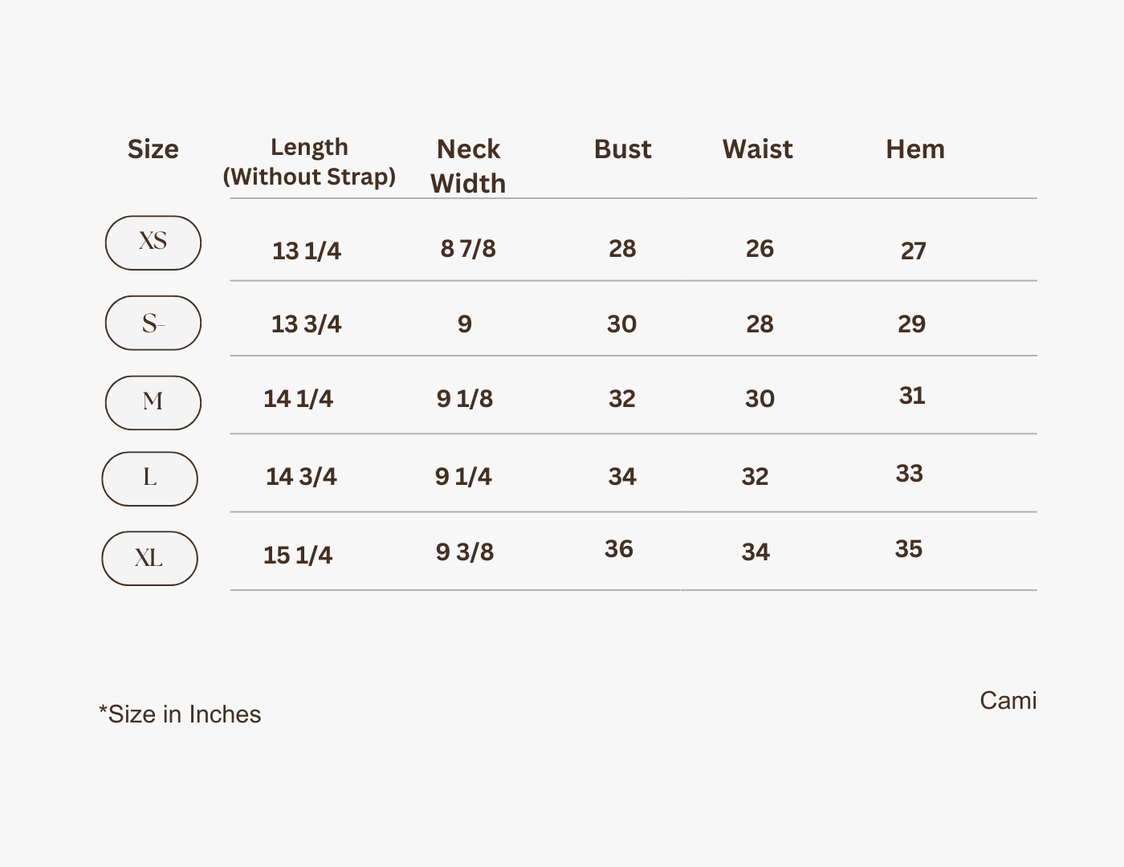
Task: Select the S size pill
Action: (153, 323)
